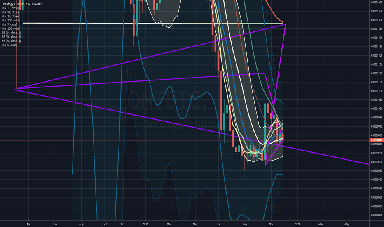Click the 0.0000900 price axis label
This screenshot has height=227, width=384.
[377, 126]
